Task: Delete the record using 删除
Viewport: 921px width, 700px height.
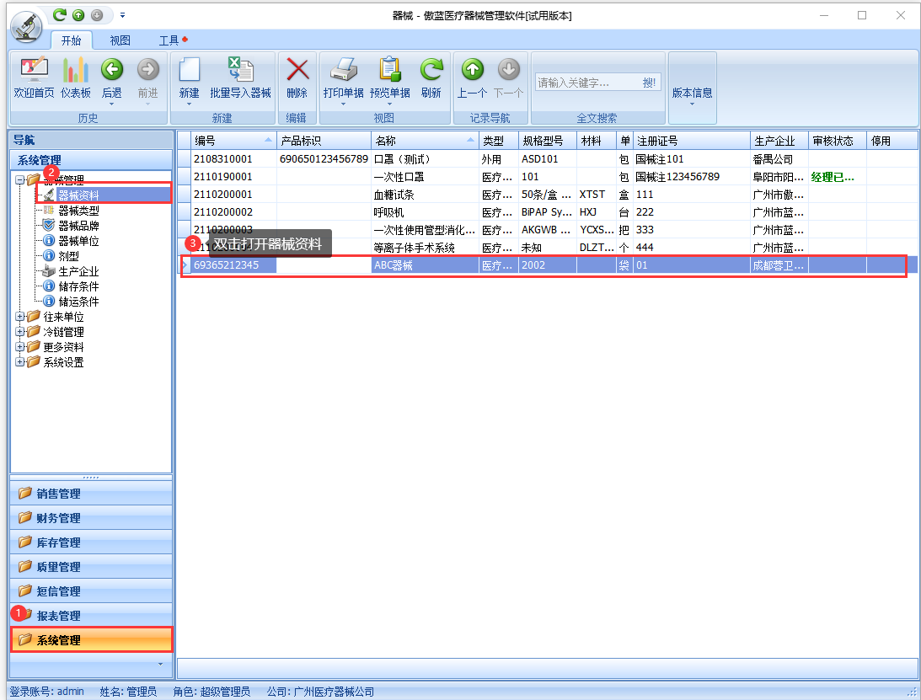Action: coord(297,77)
